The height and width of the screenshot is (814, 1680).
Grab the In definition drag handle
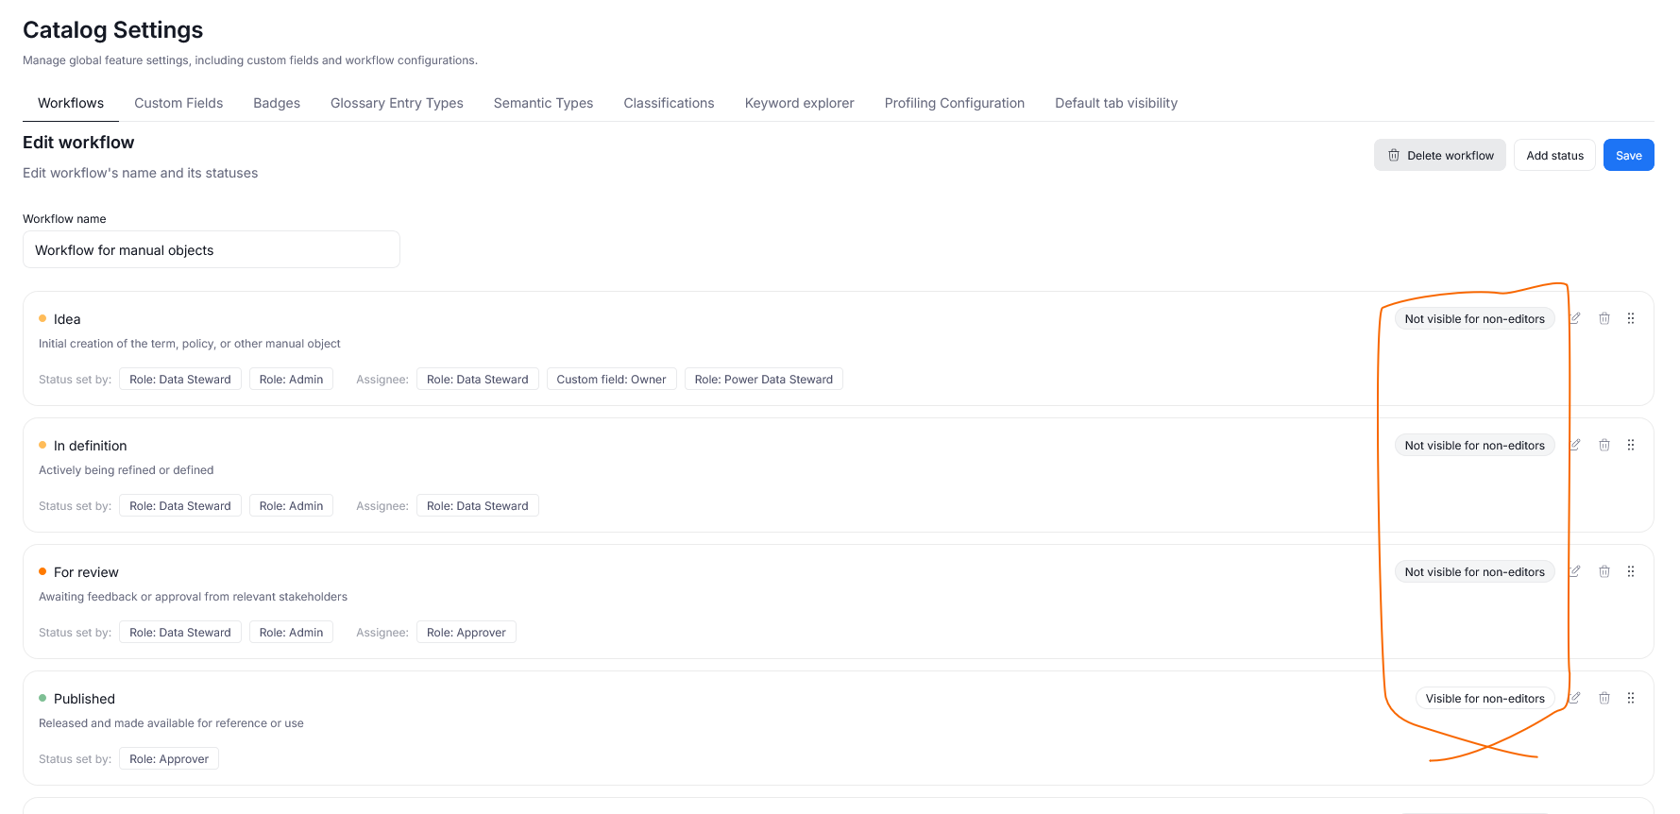pyautogui.click(x=1631, y=445)
